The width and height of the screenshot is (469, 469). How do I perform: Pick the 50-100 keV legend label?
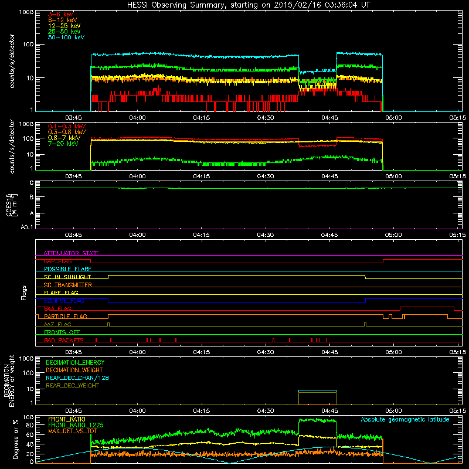tap(66, 38)
